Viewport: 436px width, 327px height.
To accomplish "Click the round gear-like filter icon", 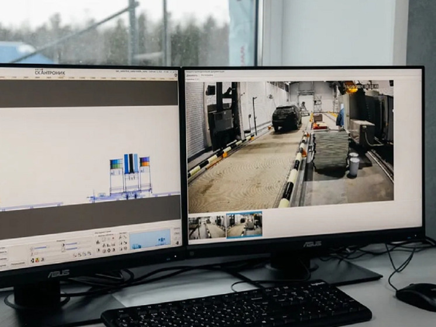I will [x=109, y=250].
